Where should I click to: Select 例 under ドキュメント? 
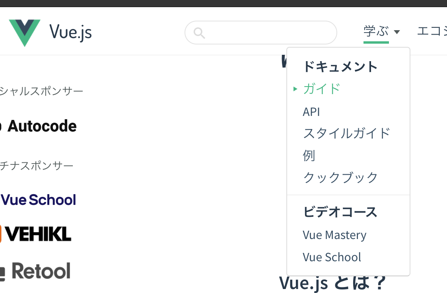click(309, 156)
